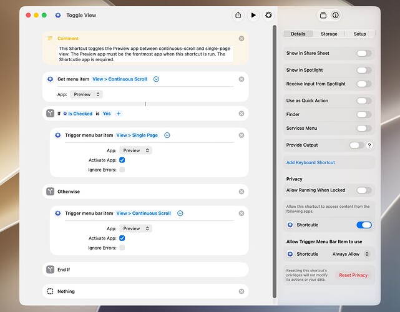This screenshot has height=312, width=400.
Task: Click the End If branch icon
Action: click(51, 270)
